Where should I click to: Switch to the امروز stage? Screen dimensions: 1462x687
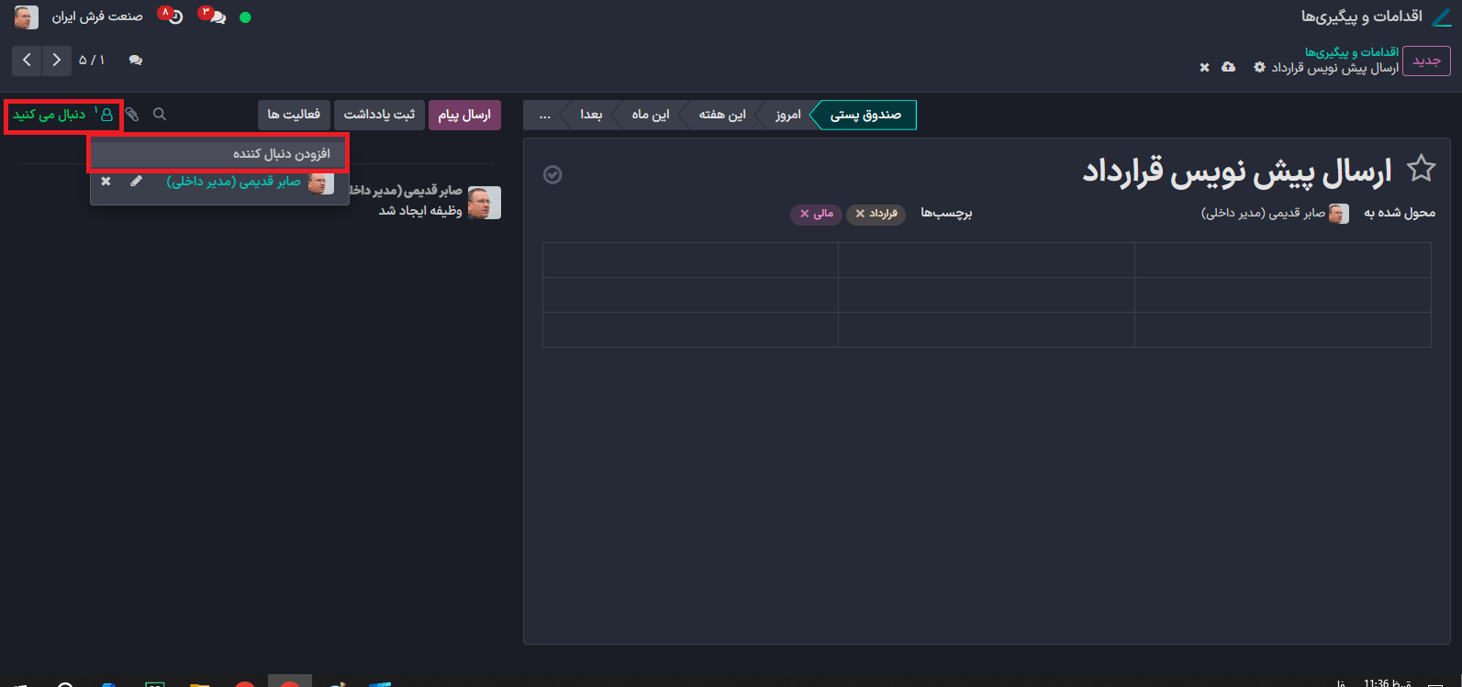coord(787,115)
